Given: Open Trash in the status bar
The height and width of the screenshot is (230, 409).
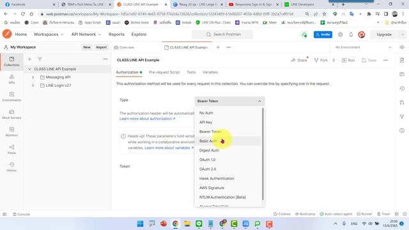Looking at the screenshot, I should click(x=383, y=214).
